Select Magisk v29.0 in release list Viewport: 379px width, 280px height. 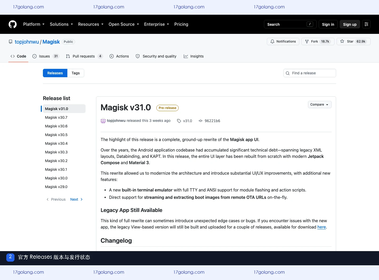[64, 187]
